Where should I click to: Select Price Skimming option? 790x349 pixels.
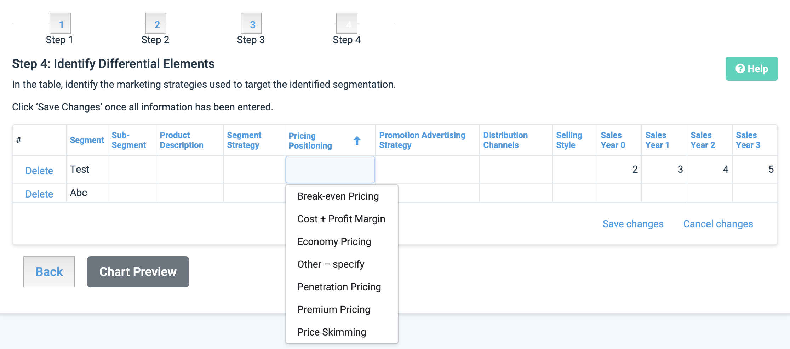coord(342,332)
